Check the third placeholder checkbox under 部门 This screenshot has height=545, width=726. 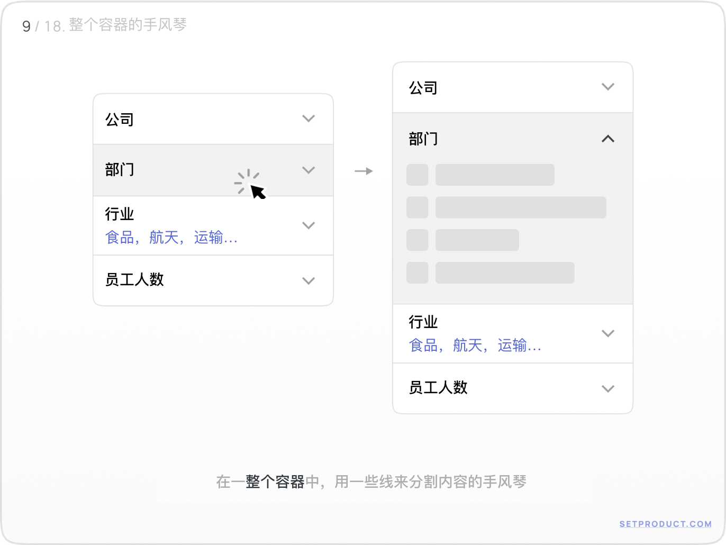point(417,240)
